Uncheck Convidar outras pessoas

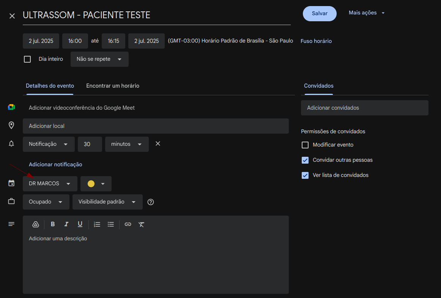(305, 160)
